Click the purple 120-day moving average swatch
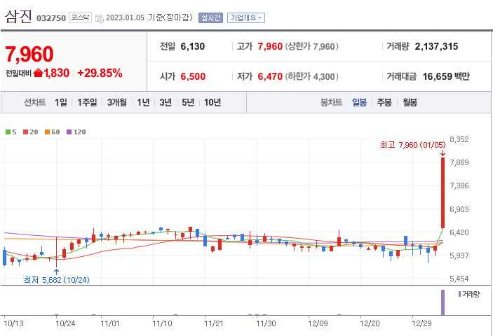This screenshot has height=336, width=493. (69, 132)
